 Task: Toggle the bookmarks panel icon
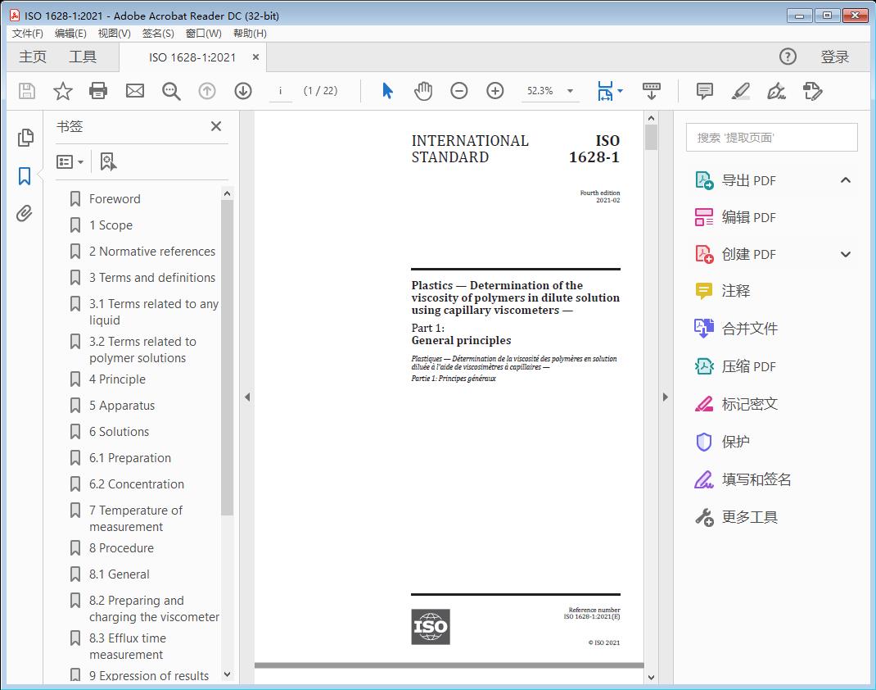25,175
